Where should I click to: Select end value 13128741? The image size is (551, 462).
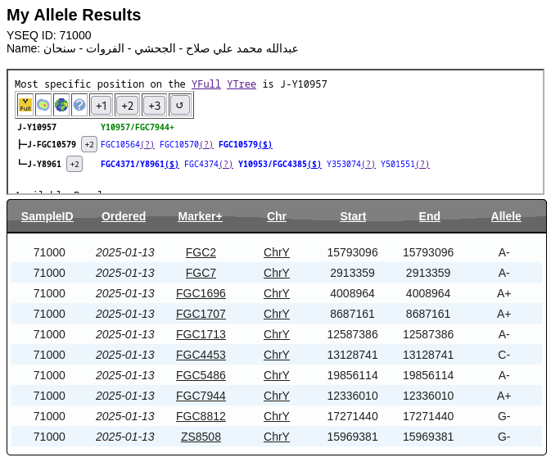pos(428,355)
